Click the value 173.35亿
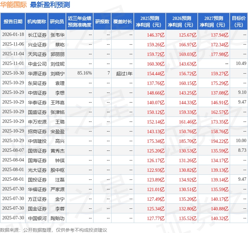 pyautogui.click(x=220, y=122)
